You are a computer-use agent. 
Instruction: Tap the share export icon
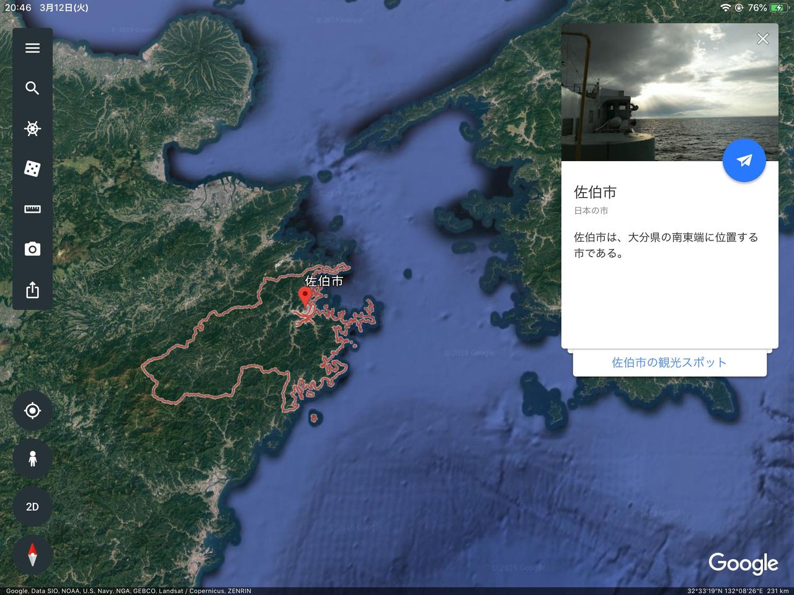pos(32,289)
